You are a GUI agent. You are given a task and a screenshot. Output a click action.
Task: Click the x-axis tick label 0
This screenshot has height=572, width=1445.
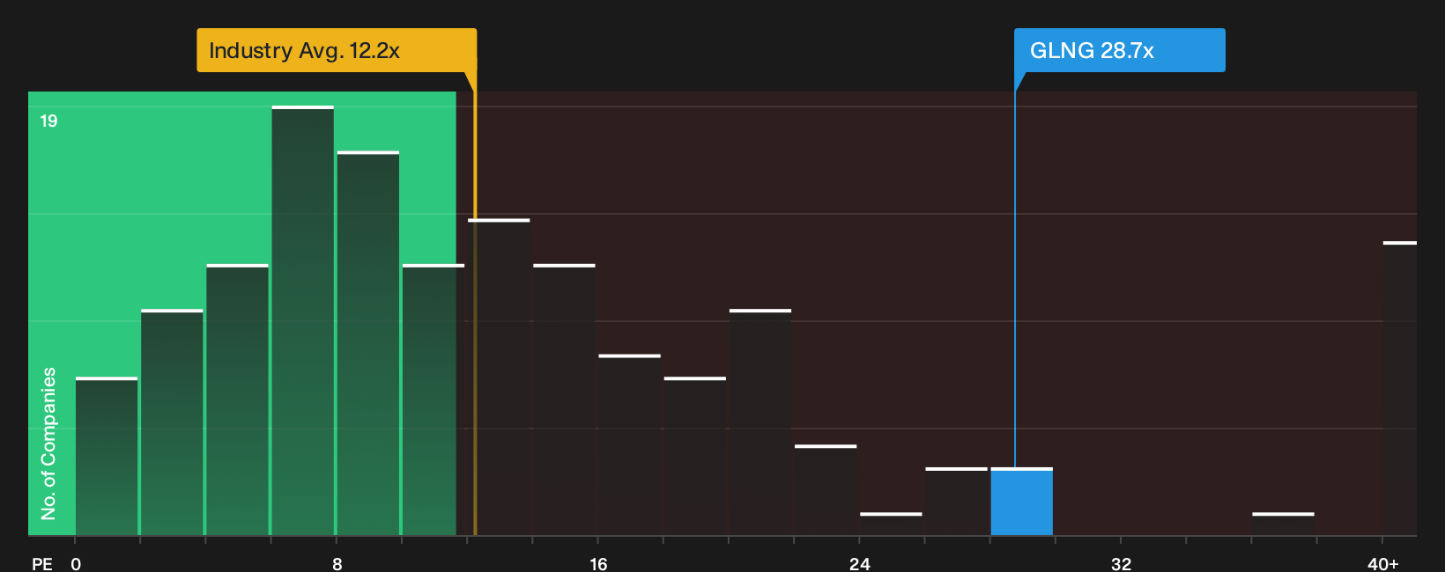(x=76, y=564)
